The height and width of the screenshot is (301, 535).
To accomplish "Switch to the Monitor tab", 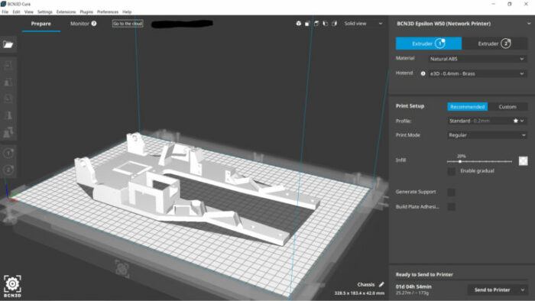I will 79,24.
